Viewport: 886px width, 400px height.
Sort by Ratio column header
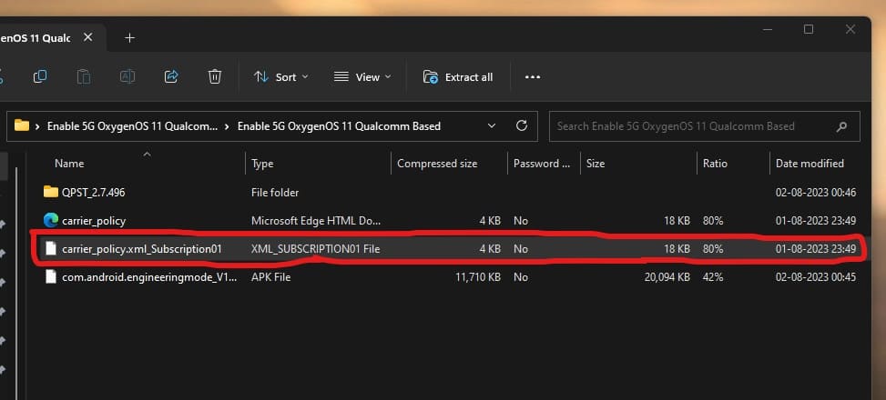(x=715, y=164)
